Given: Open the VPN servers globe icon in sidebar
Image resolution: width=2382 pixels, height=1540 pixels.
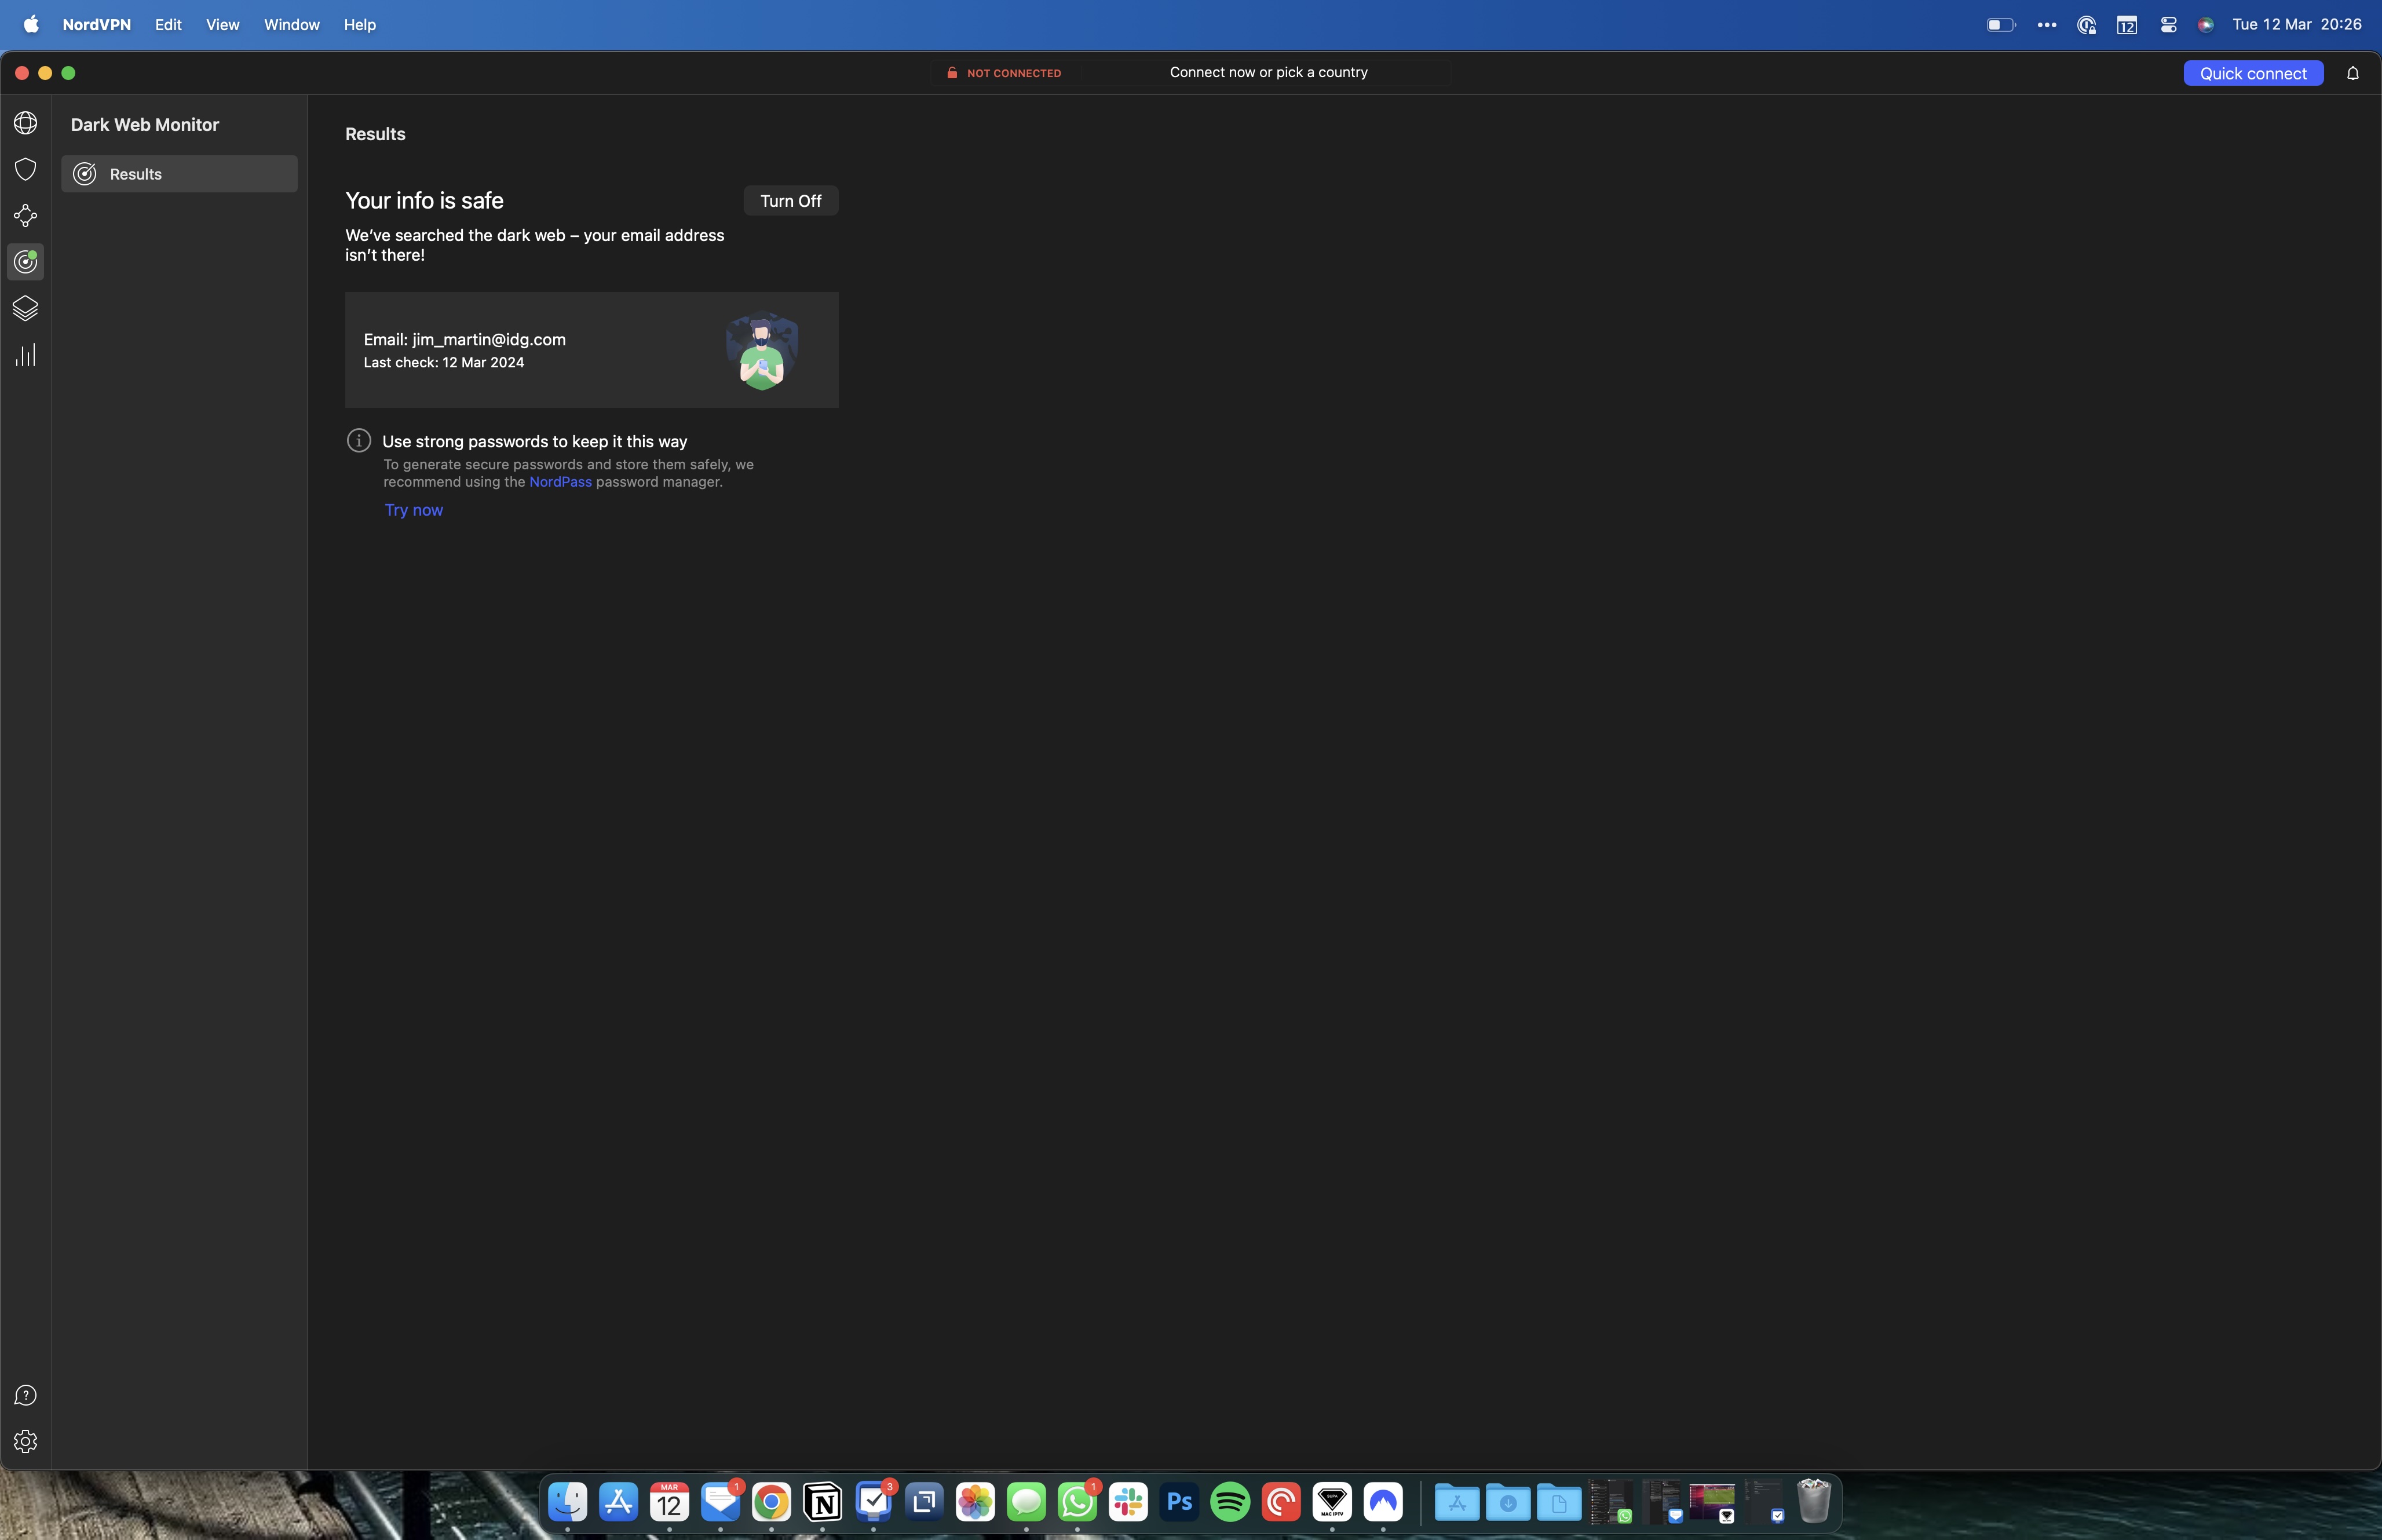Looking at the screenshot, I should (x=25, y=122).
